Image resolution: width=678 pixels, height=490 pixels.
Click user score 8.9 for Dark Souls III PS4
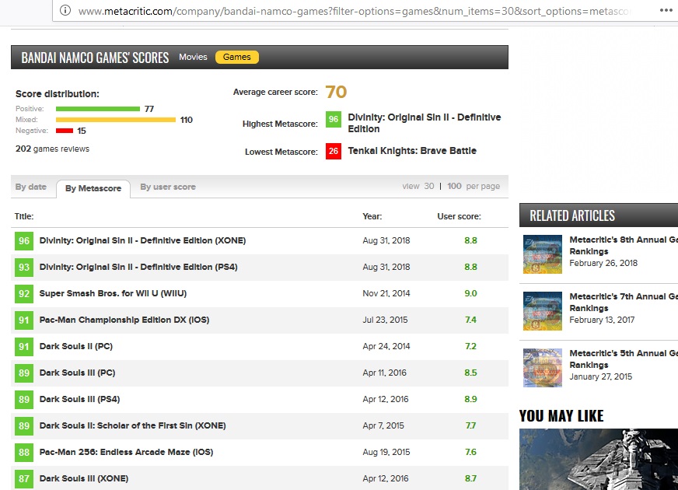(470, 399)
